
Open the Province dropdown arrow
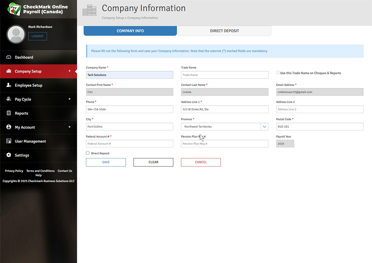pos(264,127)
